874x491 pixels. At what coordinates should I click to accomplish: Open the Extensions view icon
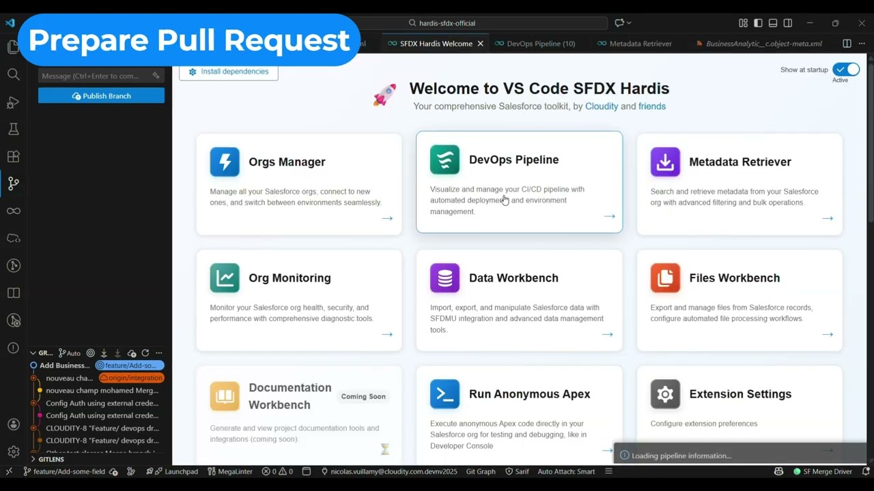(x=13, y=156)
